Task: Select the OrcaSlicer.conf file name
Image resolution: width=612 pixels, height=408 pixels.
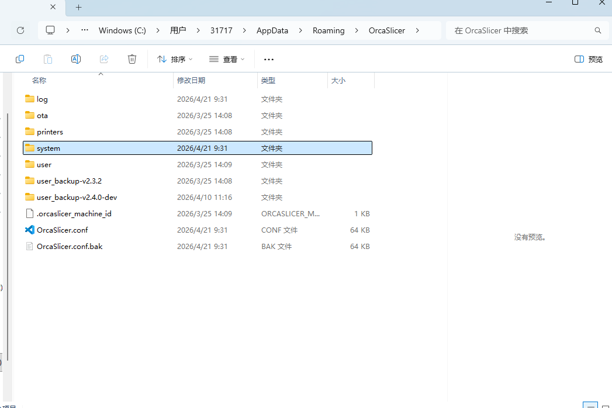Action: coord(63,230)
